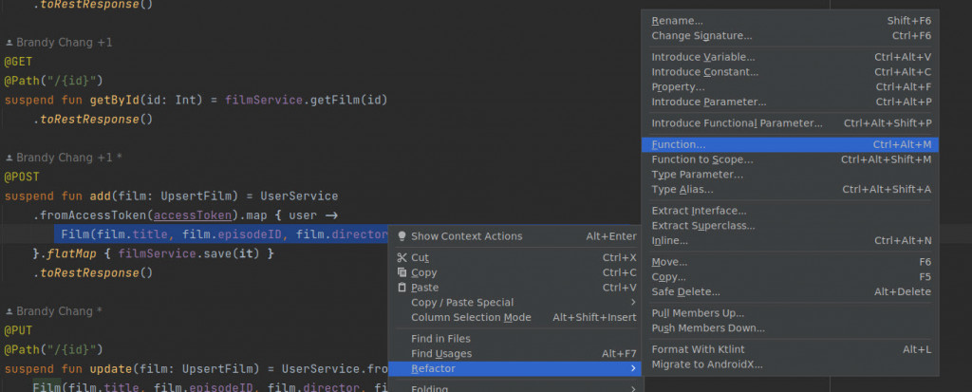Click the Copy icon in the context menu

(402, 272)
